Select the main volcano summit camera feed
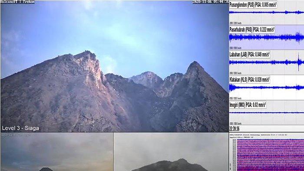Screen dimensions: 304x171 click(x=115, y=66)
